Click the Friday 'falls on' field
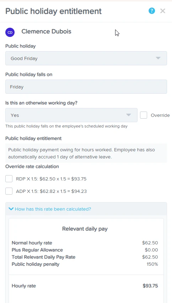Viewport: 172px width, 303px height. (x=86, y=87)
